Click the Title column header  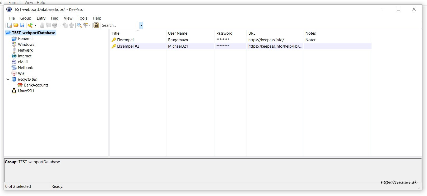coord(115,33)
